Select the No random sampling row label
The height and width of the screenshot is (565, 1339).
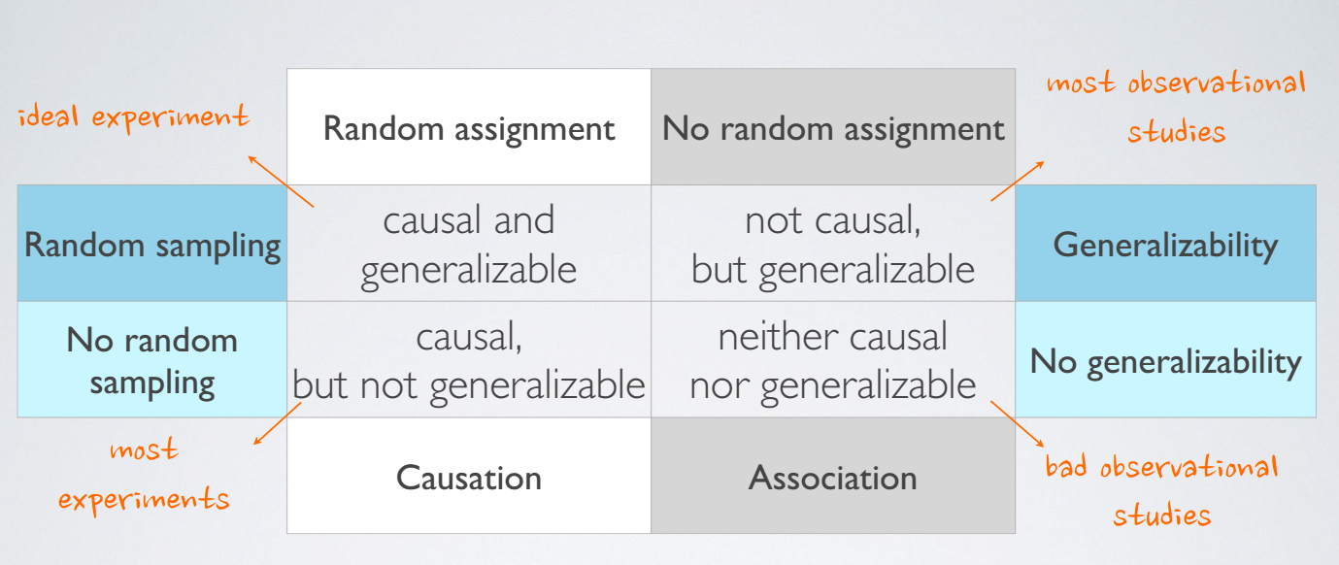point(152,360)
